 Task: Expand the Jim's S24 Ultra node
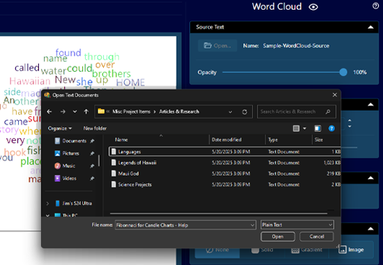(47, 204)
